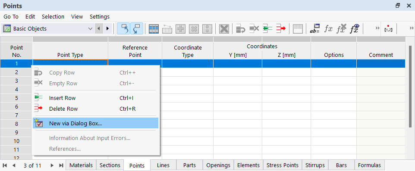Click the large X delete-table toolbar icon

pos(224,29)
